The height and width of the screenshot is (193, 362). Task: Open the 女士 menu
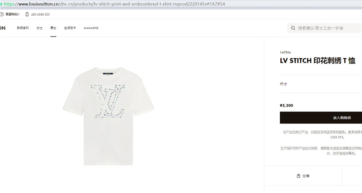pos(39,28)
